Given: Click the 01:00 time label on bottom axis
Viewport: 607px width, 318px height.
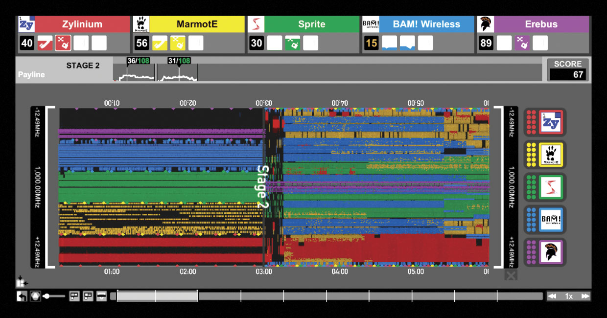Looking at the screenshot, I should coord(112,272).
